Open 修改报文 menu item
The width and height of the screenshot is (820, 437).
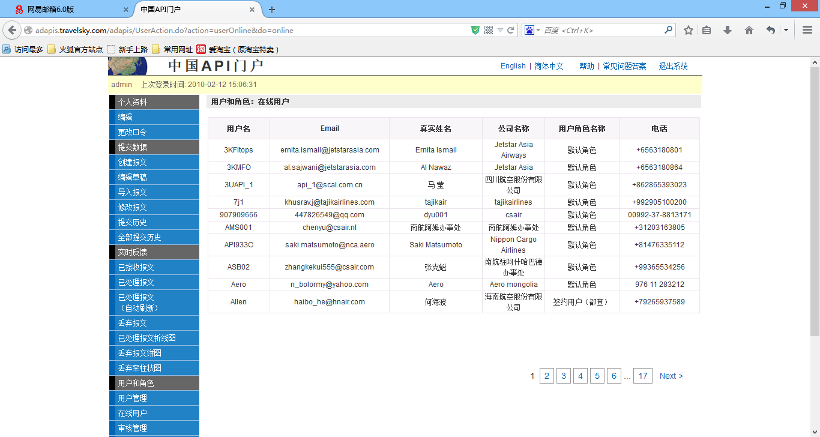pos(154,207)
